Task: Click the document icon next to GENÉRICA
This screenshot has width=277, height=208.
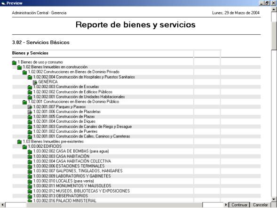Action: (x=35, y=82)
